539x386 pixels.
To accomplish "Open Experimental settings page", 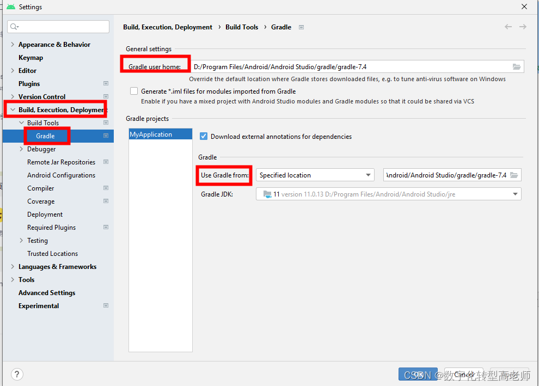I will click(x=39, y=305).
